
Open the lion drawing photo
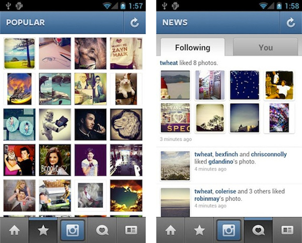pos(126,124)
